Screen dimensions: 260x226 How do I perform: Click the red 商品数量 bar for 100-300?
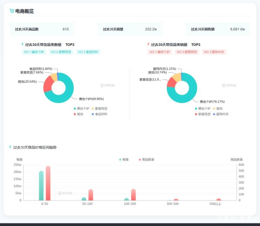[133, 195]
